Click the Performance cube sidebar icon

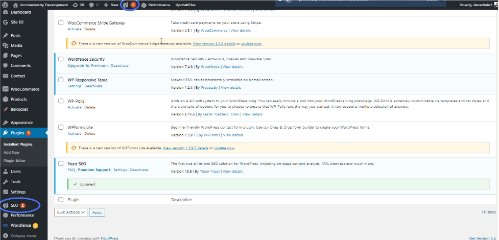coord(5,215)
